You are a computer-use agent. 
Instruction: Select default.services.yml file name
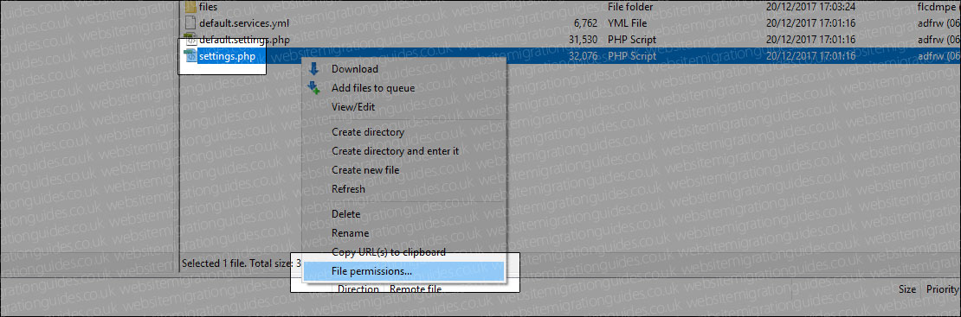pyautogui.click(x=244, y=23)
